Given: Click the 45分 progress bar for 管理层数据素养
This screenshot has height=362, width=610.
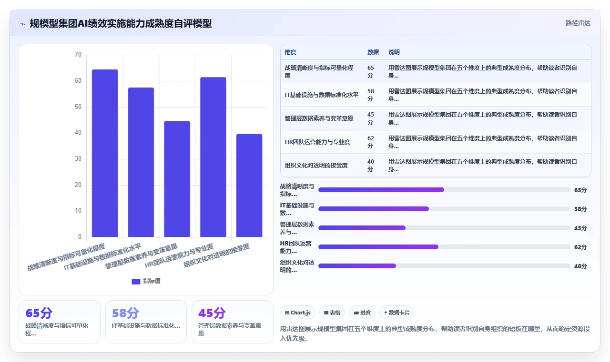Looking at the screenshot, I should [x=444, y=228].
